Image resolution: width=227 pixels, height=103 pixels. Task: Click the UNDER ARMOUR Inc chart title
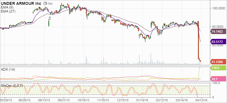pyautogui.click(x=21, y=3)
